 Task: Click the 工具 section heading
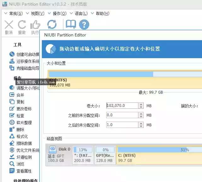click(x=18, y=45)
